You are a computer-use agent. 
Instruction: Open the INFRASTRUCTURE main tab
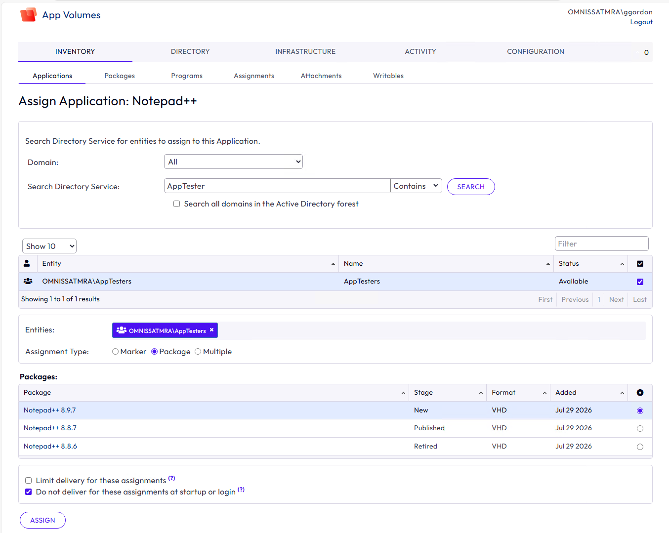point(305,51)
